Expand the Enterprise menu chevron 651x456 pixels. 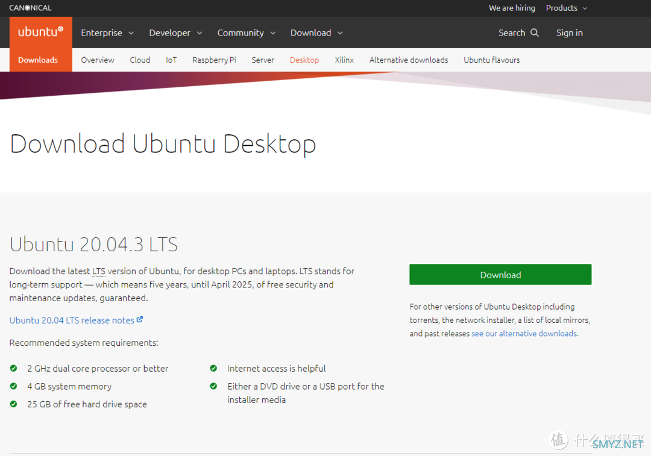131,33
